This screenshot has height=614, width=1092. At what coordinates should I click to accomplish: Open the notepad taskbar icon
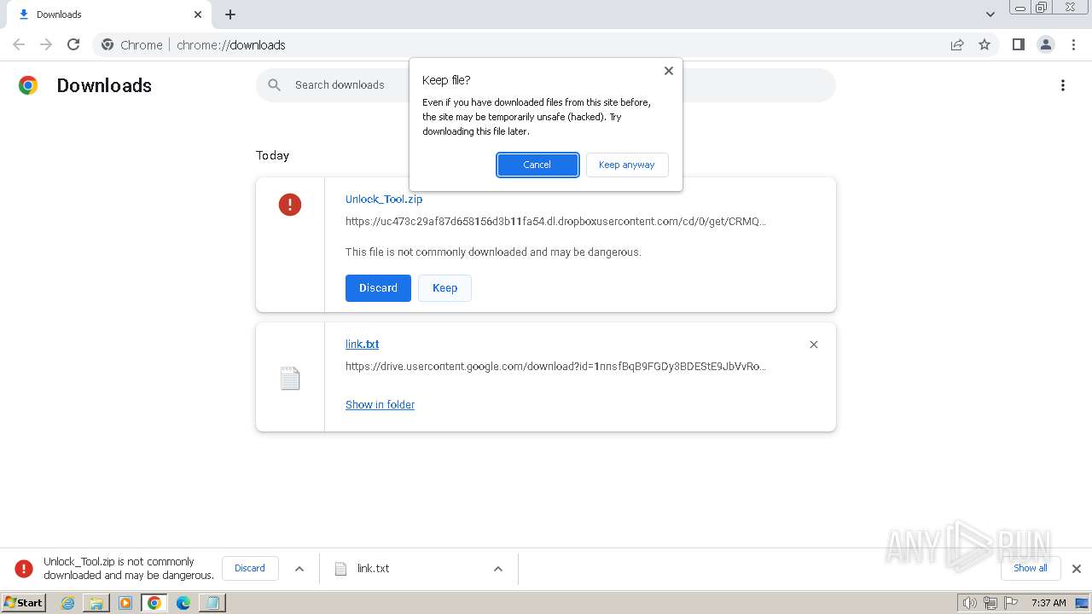pos(212,603)
